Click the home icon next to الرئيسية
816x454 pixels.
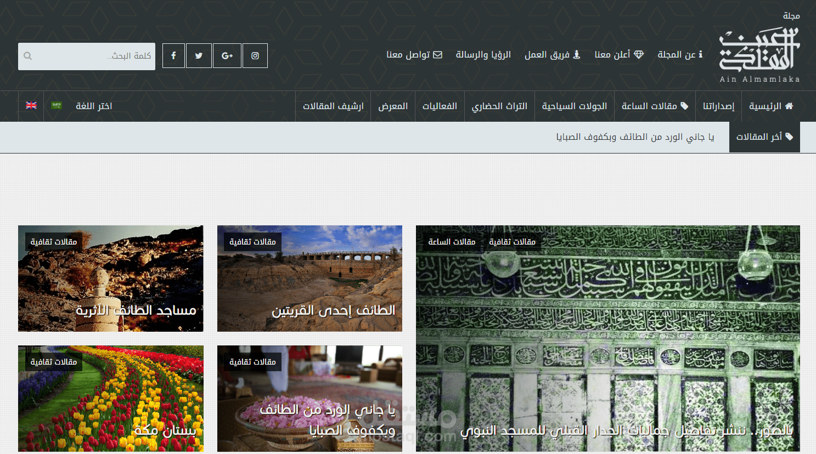click(790, 106)
